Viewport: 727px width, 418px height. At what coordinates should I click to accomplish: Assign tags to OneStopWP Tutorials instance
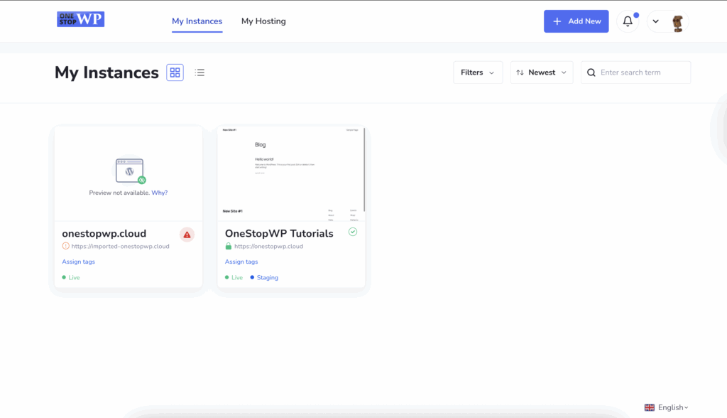tap(241, 262)
